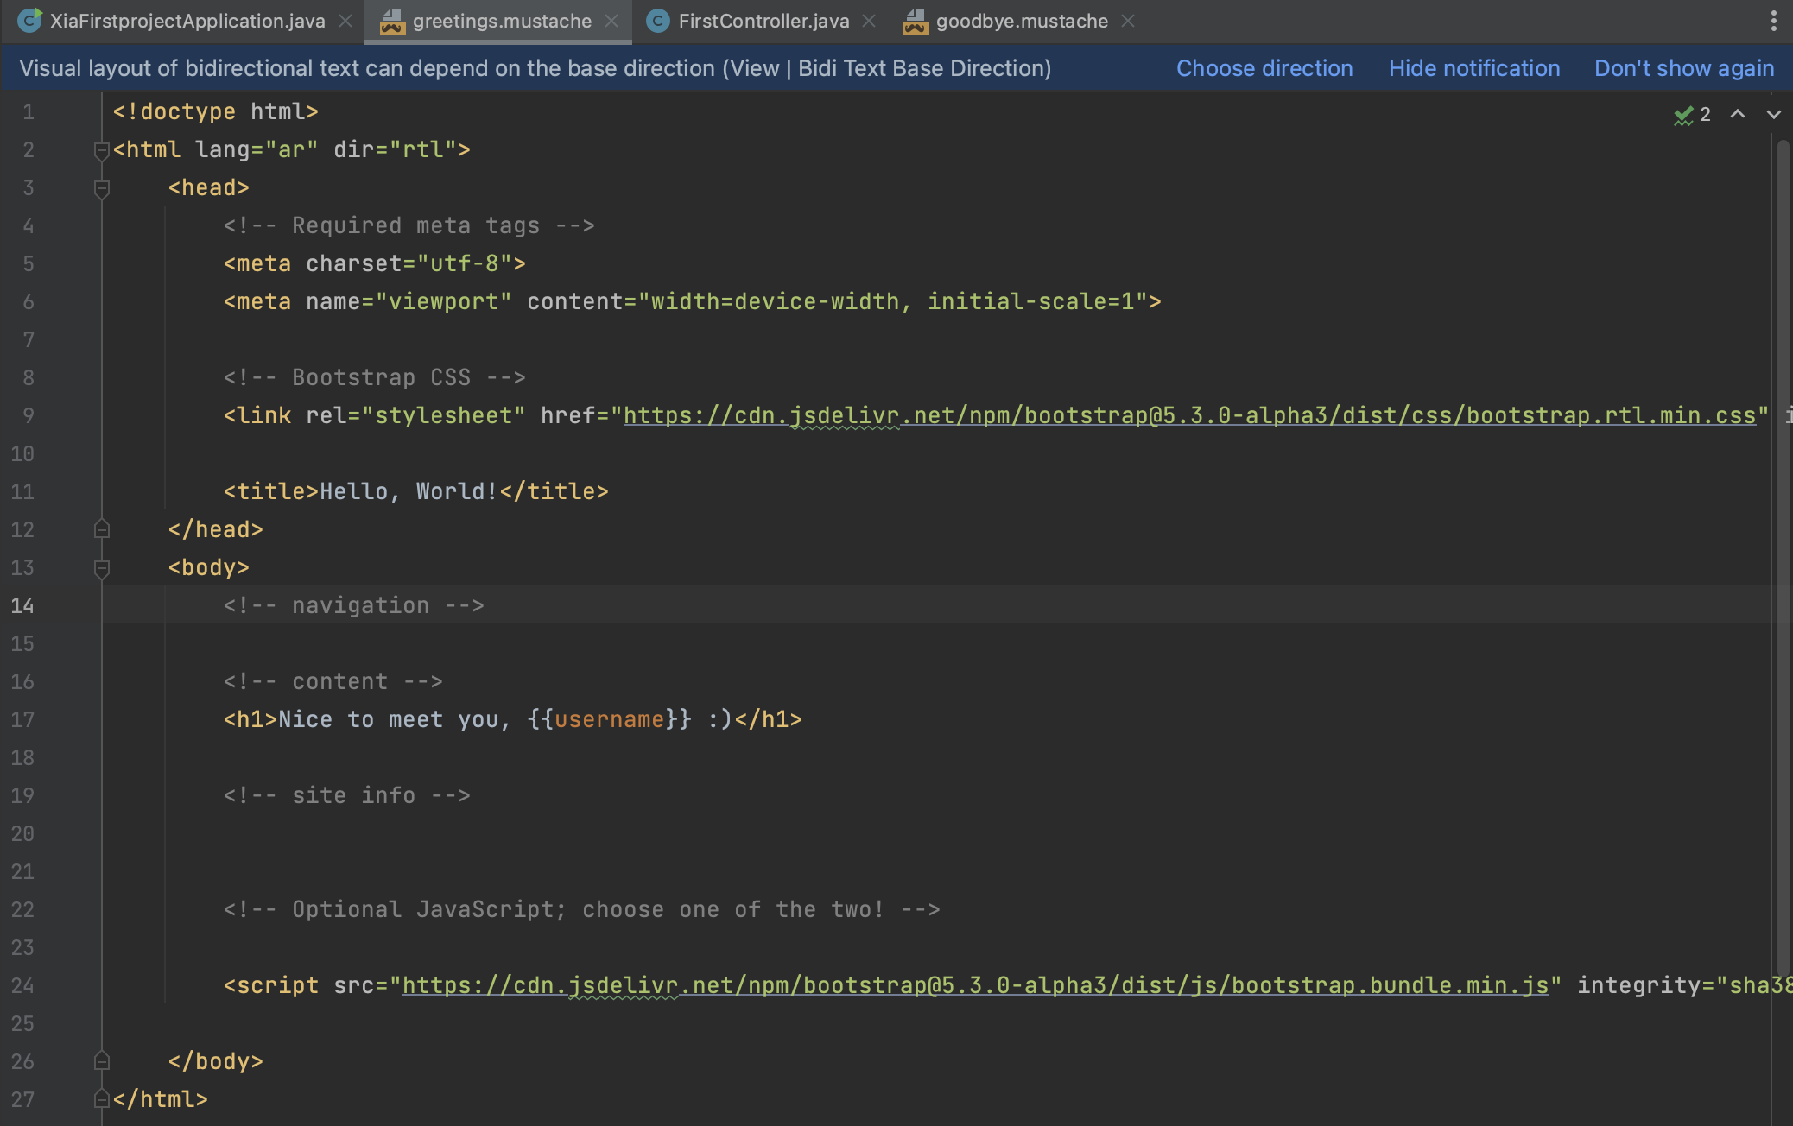Click the bootstrap.rtl.min.css URL in line 9
Viewport: 1793px width, 1126px height.
click(x=1188, y=416)
